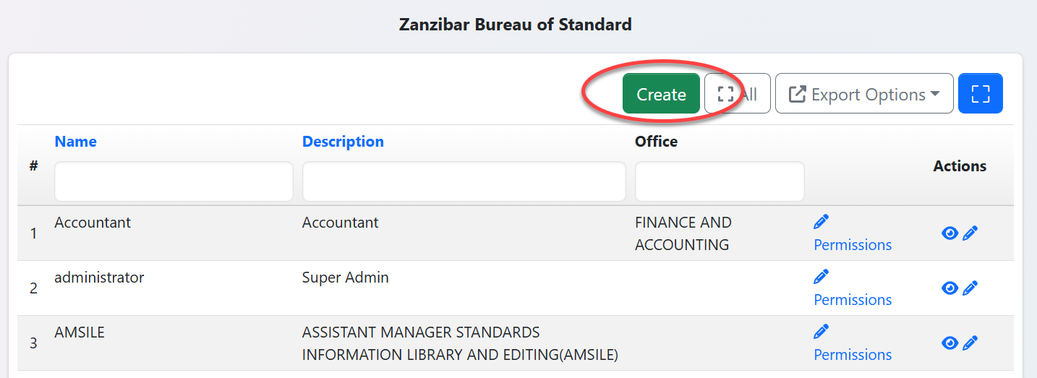The image size is (1037, 378).
Task: Open the Export Options dropdown
Action: coord(863,94)
